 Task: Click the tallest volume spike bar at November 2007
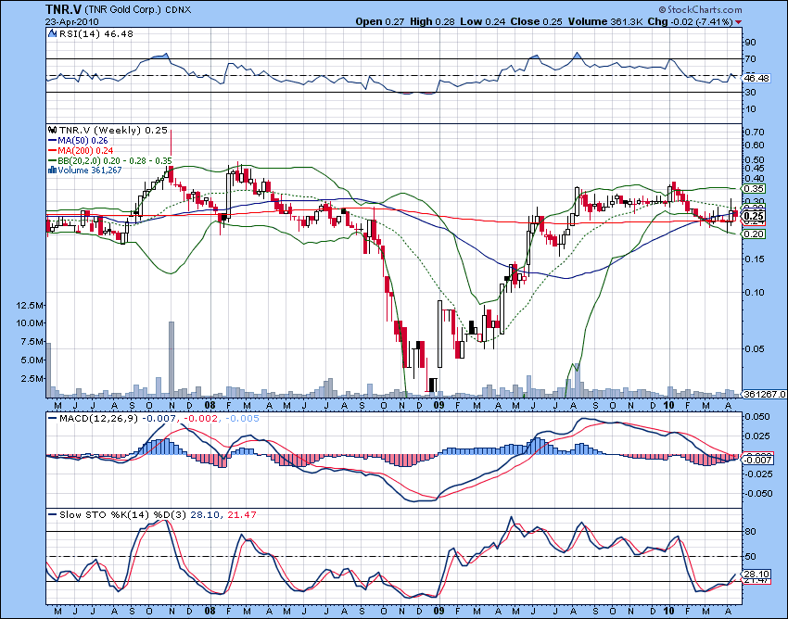pyautogui.click(x=172, y=360)
